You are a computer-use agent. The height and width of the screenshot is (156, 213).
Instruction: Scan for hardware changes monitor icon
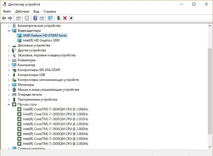click(x=50, y=18)
